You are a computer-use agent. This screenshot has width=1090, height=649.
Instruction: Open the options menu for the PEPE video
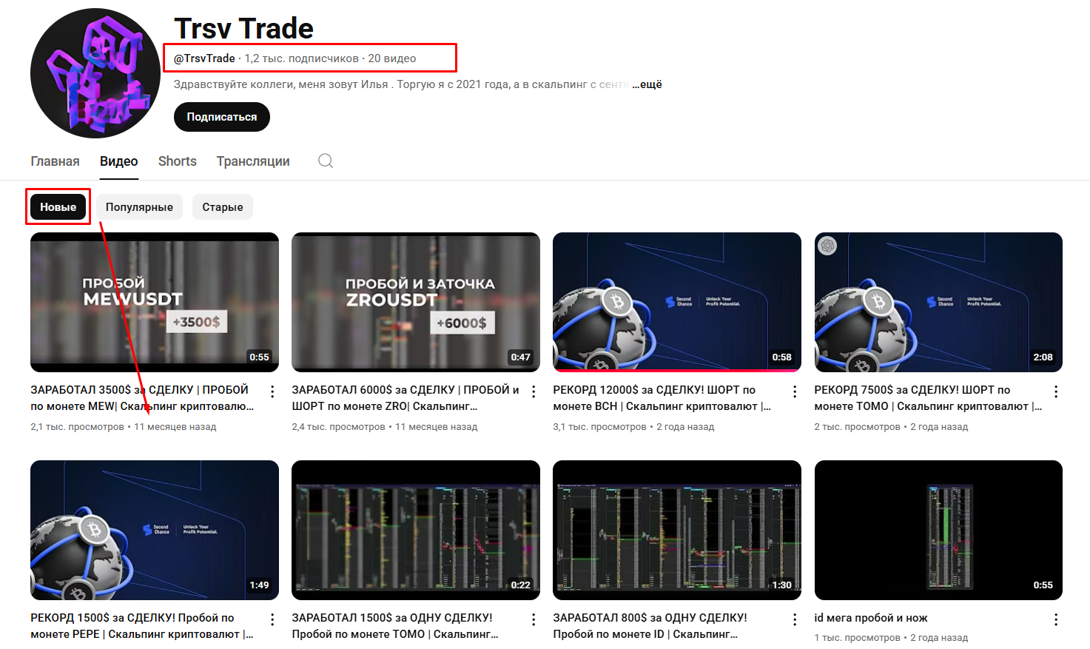coord(272,620)
